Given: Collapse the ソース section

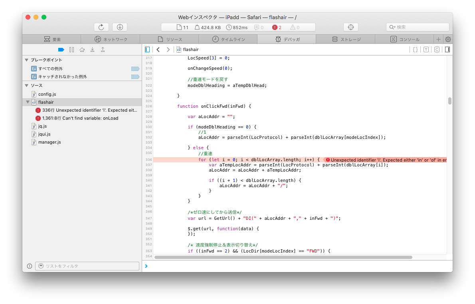Looking at the screenshot, I should click(27, 85).
